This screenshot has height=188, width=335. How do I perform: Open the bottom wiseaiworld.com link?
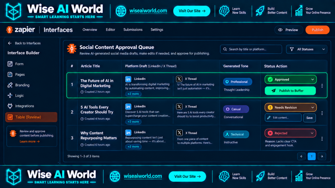pos(143,176)
